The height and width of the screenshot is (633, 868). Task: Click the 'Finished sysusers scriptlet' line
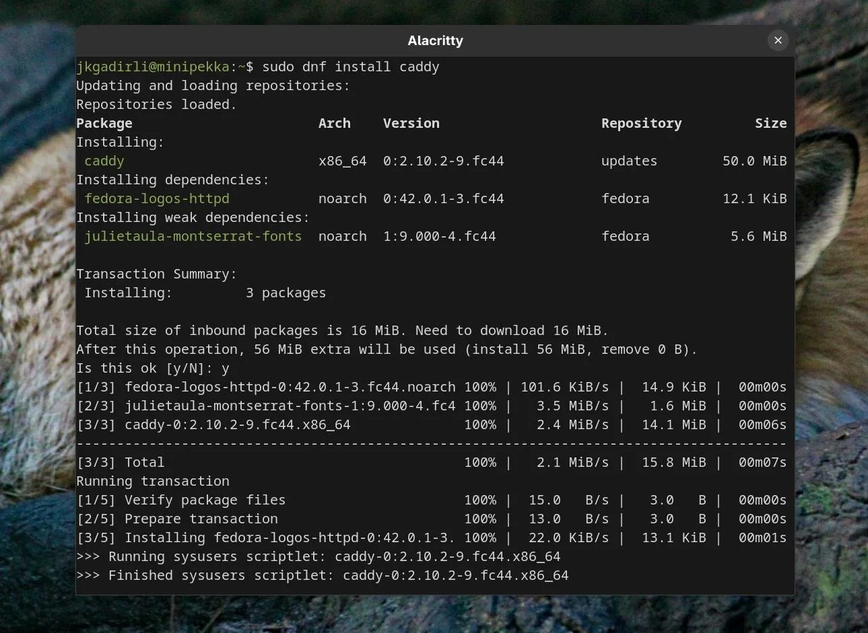tap(323, 575)
